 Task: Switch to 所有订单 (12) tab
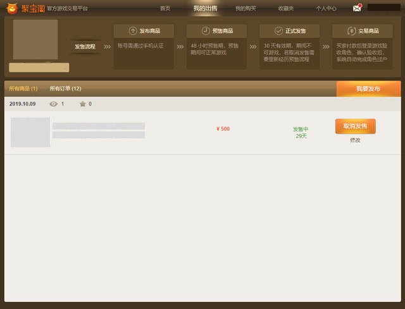click(65, 88)
